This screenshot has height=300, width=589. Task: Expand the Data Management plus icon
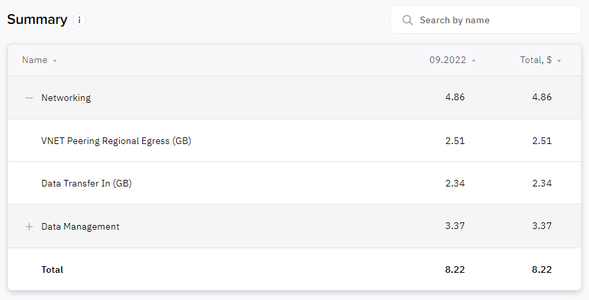pyautogui.click(x=29, y=226)
